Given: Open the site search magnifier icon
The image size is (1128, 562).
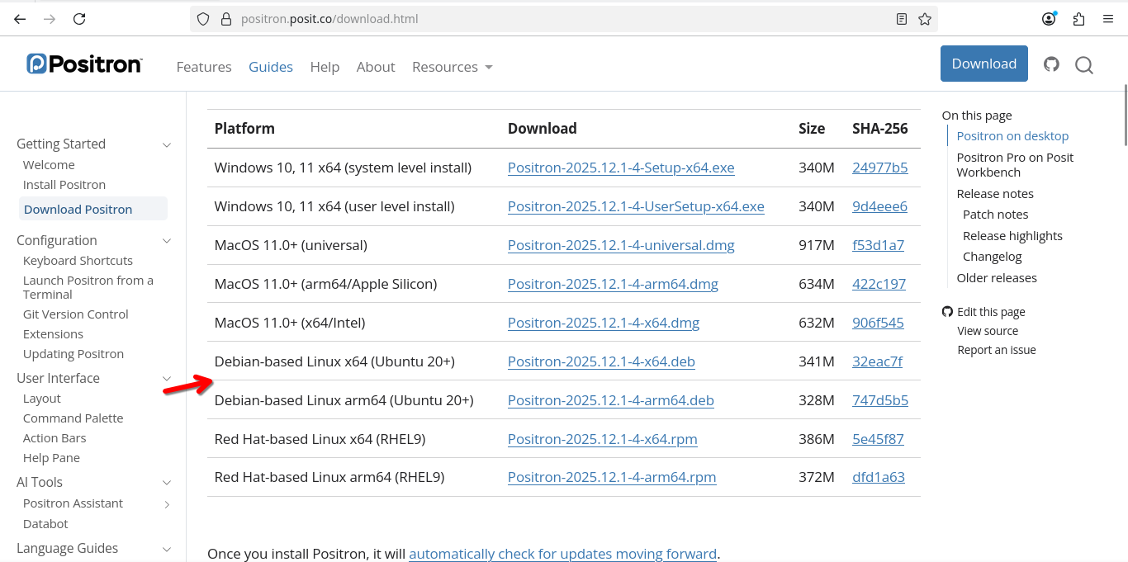Looking at the screenshot, I should 1084,65.
